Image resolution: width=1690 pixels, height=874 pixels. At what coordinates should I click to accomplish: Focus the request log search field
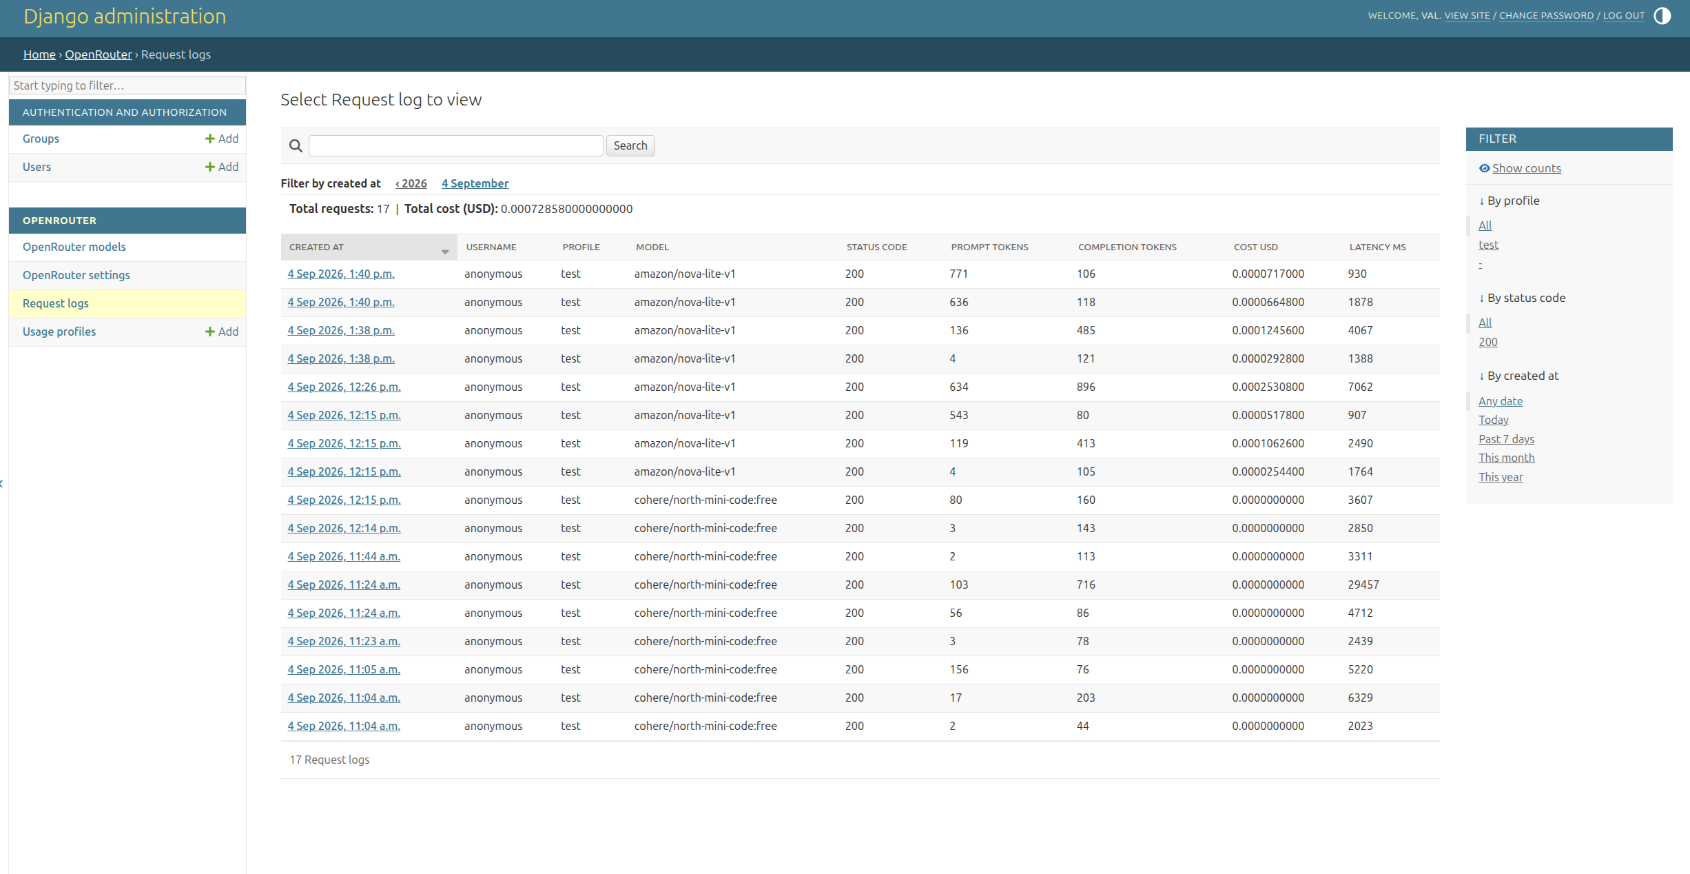(x=456, y=145)
